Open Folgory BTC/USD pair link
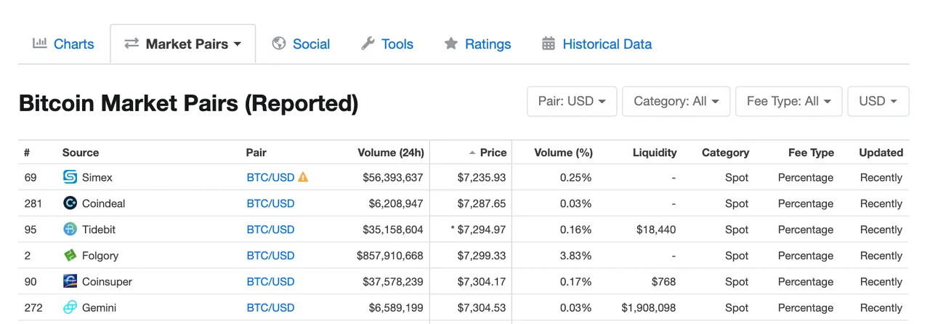This screenshot has width=930, height=324. (270, 256)
